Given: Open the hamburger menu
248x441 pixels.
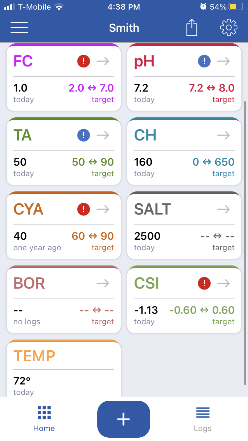Looking at the screenshot, I should (19, 27).
